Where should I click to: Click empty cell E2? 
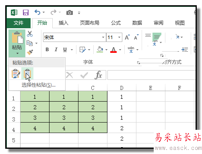[150, 107]
